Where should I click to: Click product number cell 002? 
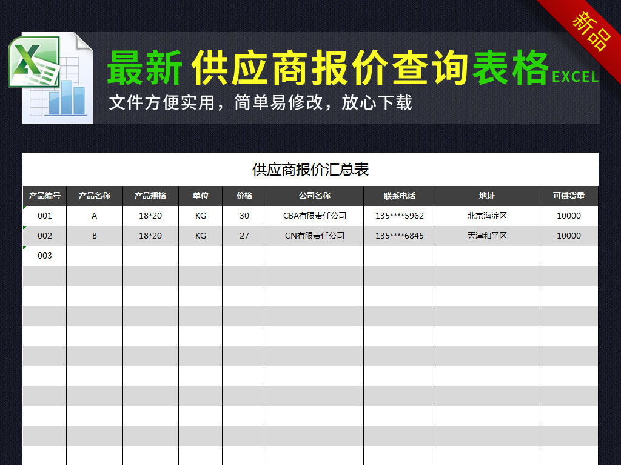click(x=45, y=236)
